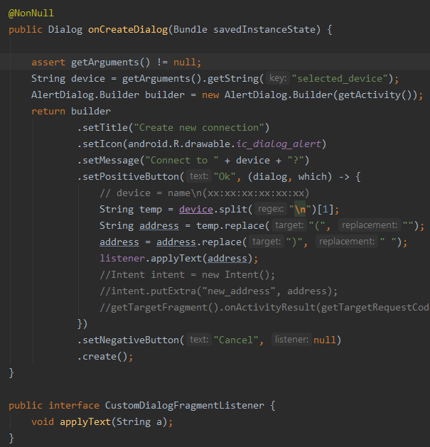Click the assert keyword
This screenshot has height=447, width=430.
(x=48, y=62)
